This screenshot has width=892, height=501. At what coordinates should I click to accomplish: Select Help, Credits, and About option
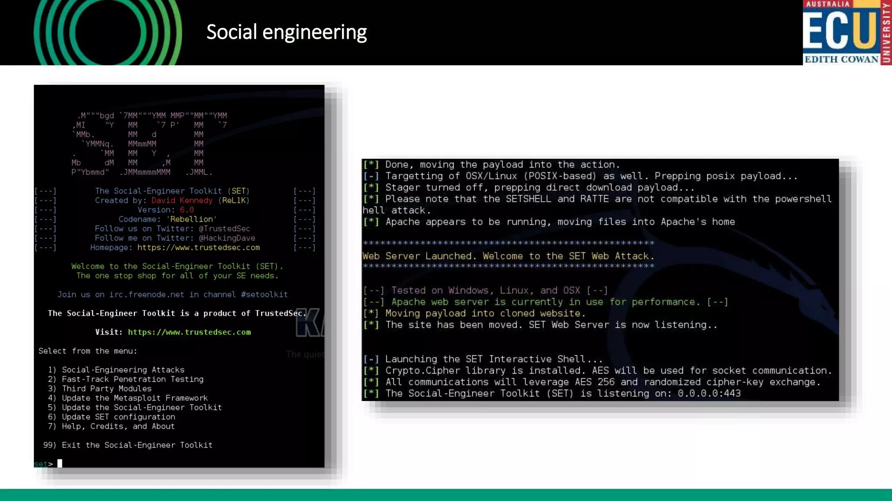tap(118, 426)
